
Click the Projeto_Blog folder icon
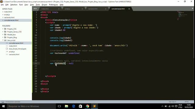(5, 37)
